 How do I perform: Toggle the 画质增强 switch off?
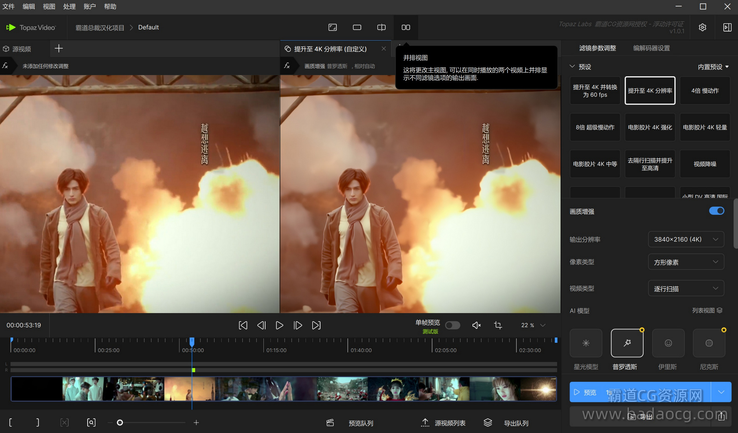tap(716, 211)
